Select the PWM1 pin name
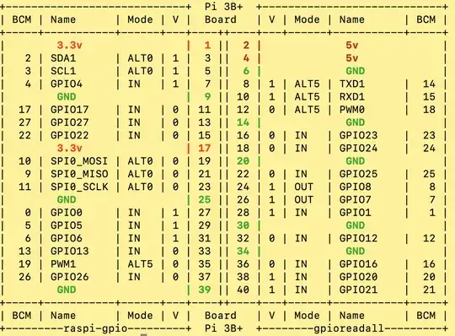455x336 pixels. click(x=63, y=264)
